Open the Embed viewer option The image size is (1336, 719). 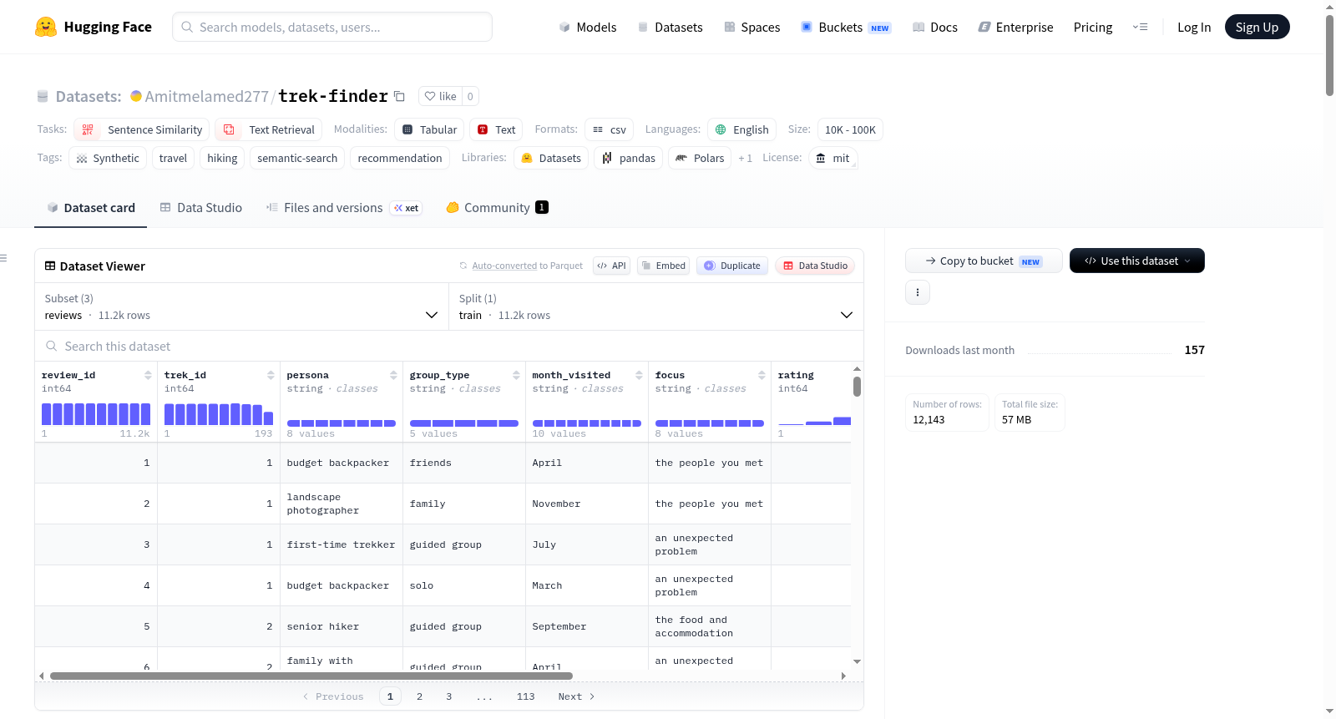664,266
